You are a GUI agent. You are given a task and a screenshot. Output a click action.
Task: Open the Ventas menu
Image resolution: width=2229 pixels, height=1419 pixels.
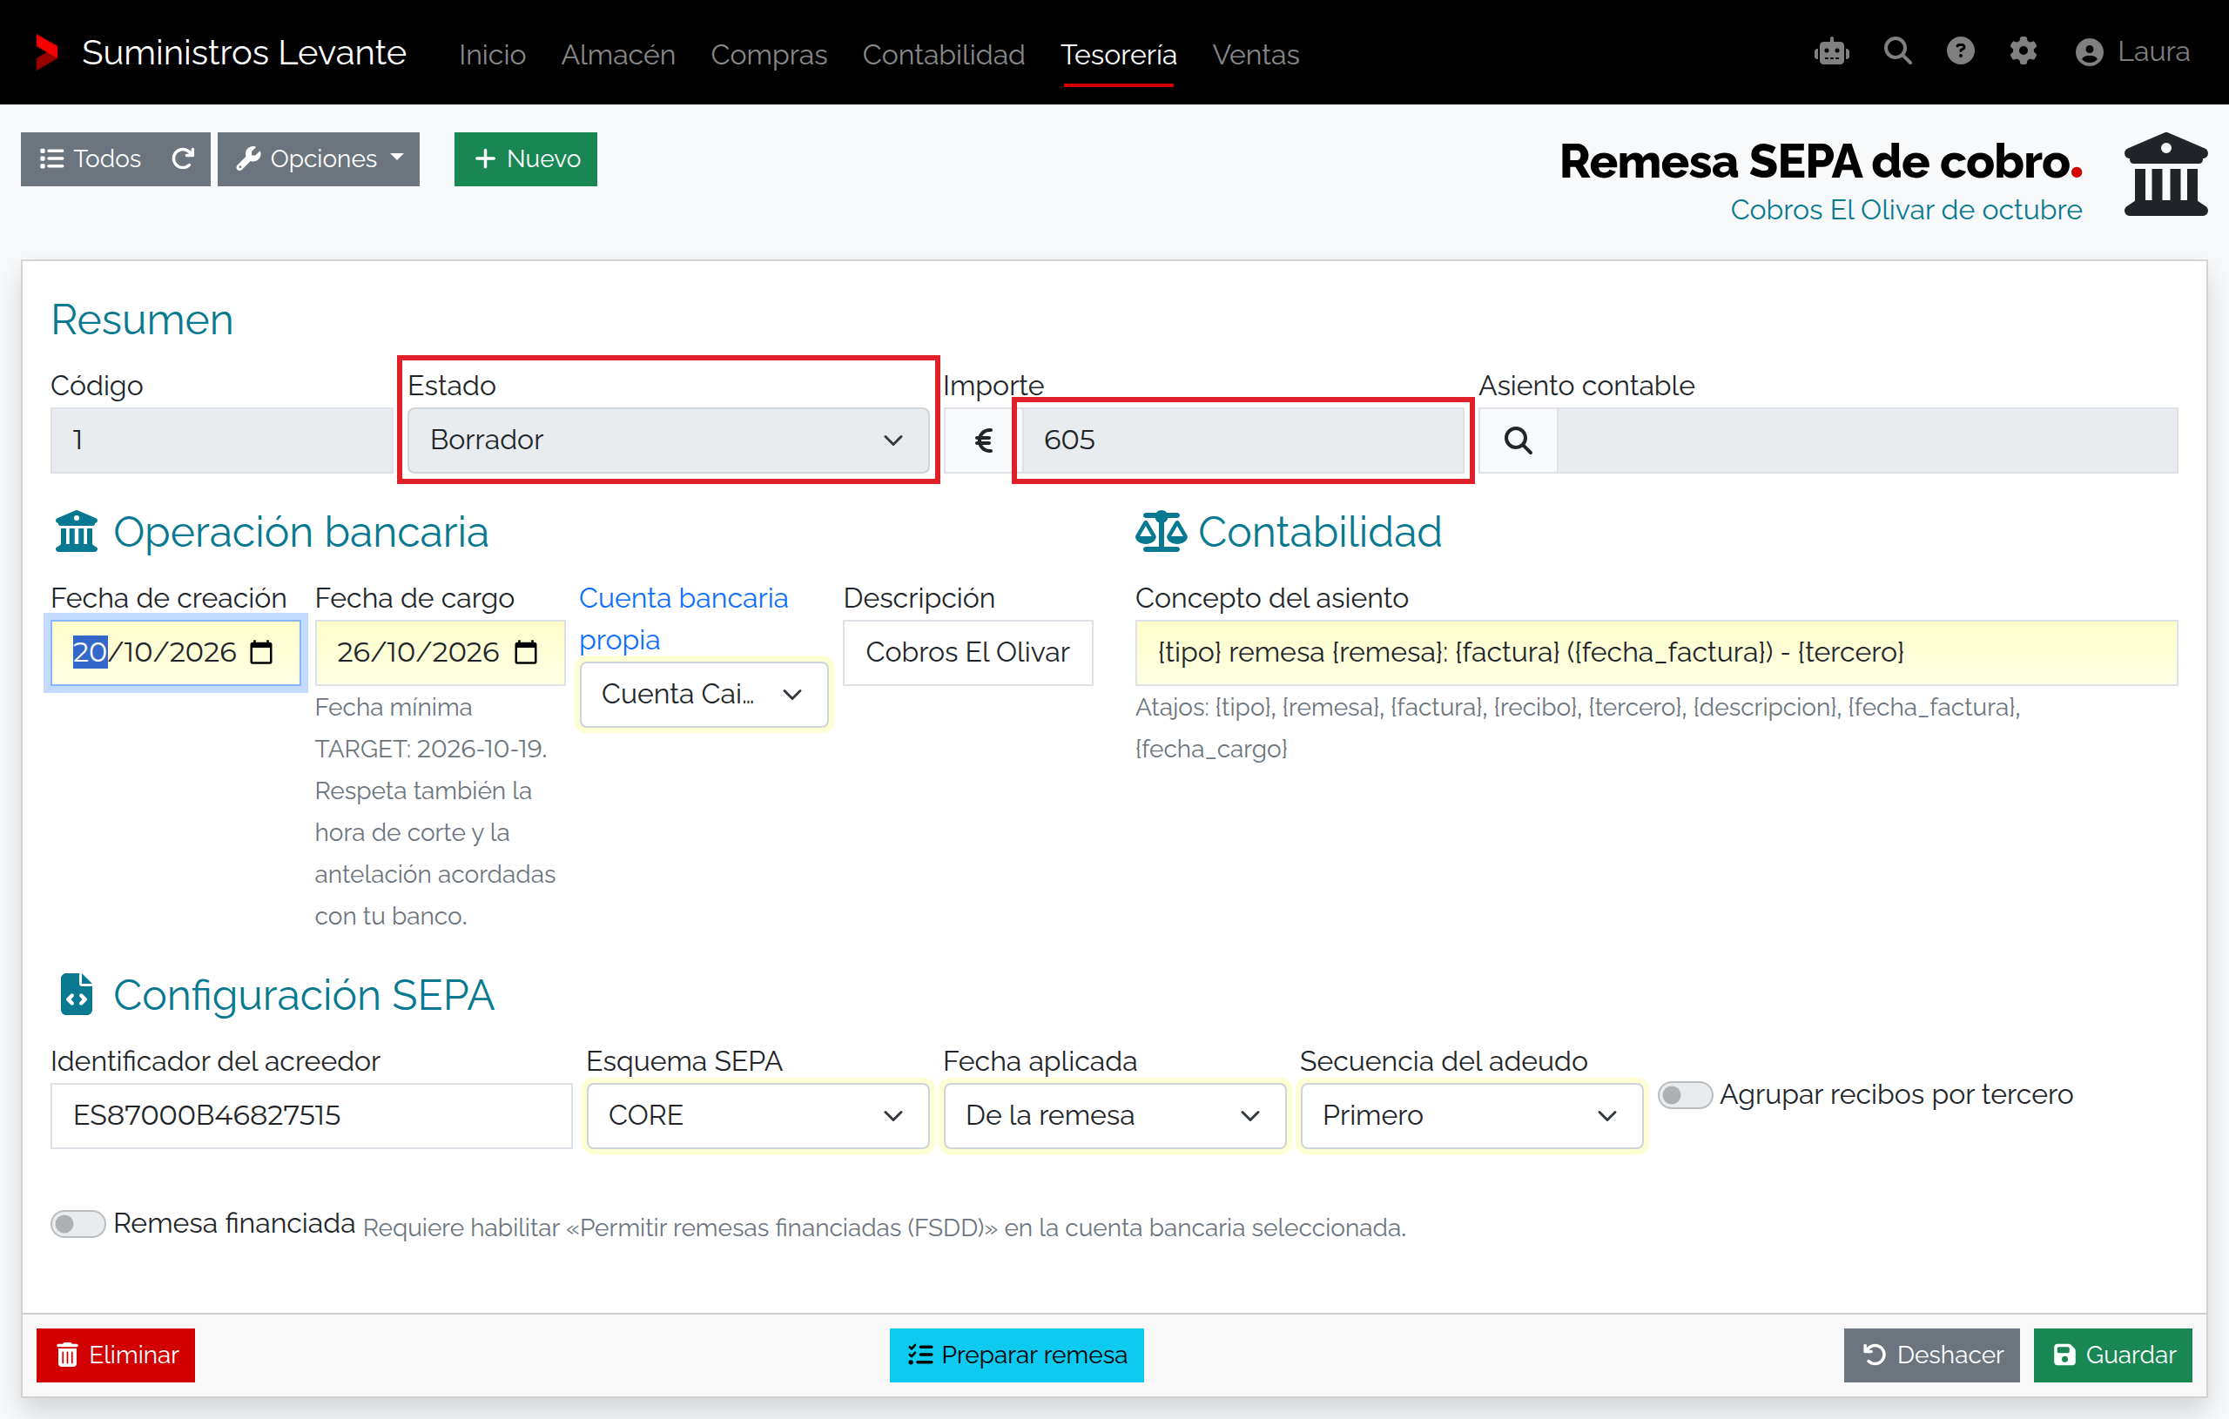pyautogui.click(x=1256, y=55)
